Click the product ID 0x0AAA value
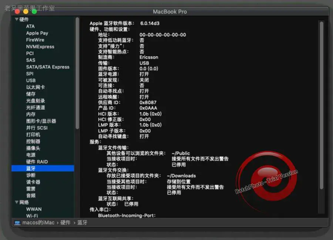Screen dimensions: 333x240 pos(148,108)
